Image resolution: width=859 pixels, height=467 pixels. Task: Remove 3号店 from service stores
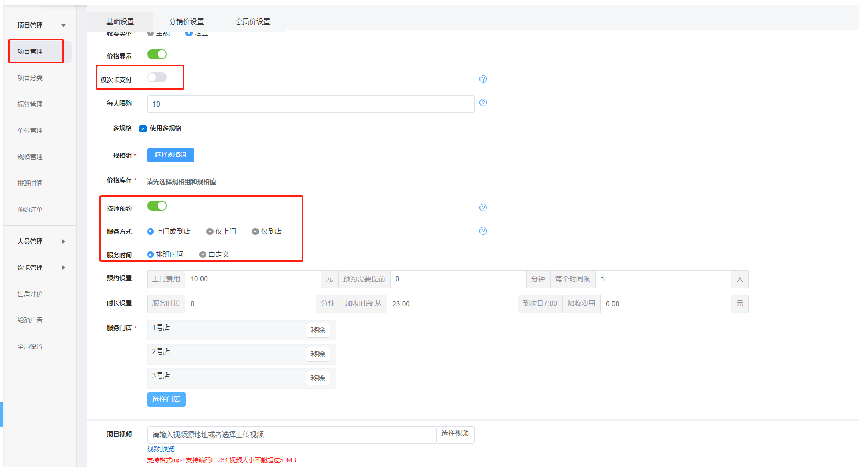(x=318, y=378)
